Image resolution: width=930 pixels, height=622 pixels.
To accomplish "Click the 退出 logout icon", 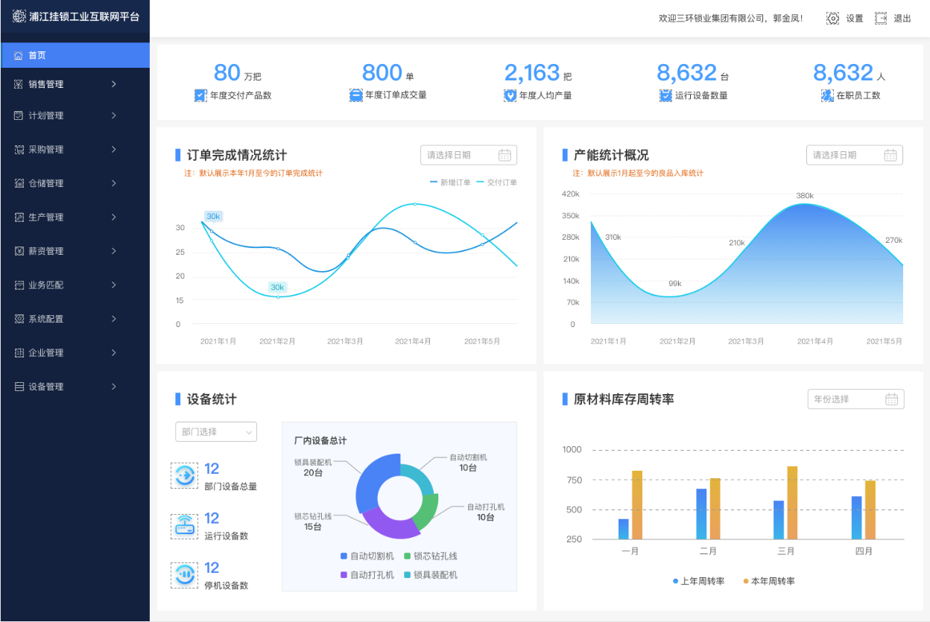I will pos(881,19).
